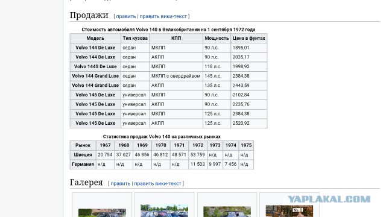Click the '1972' year header

[x=198, y=145]
